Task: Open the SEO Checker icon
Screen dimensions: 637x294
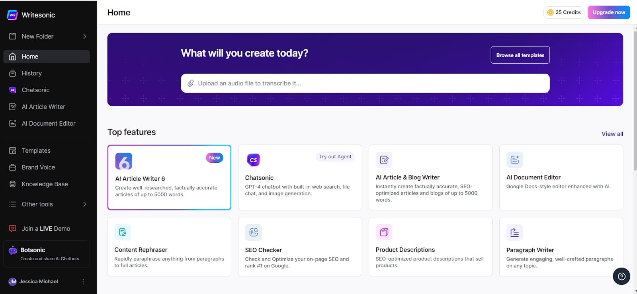Action: point(253,232)
